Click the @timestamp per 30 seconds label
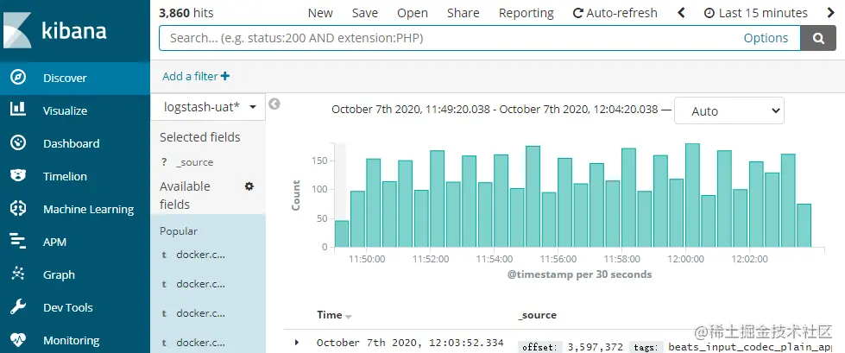This screenshot has height=353, width=845. click(579, 274)
